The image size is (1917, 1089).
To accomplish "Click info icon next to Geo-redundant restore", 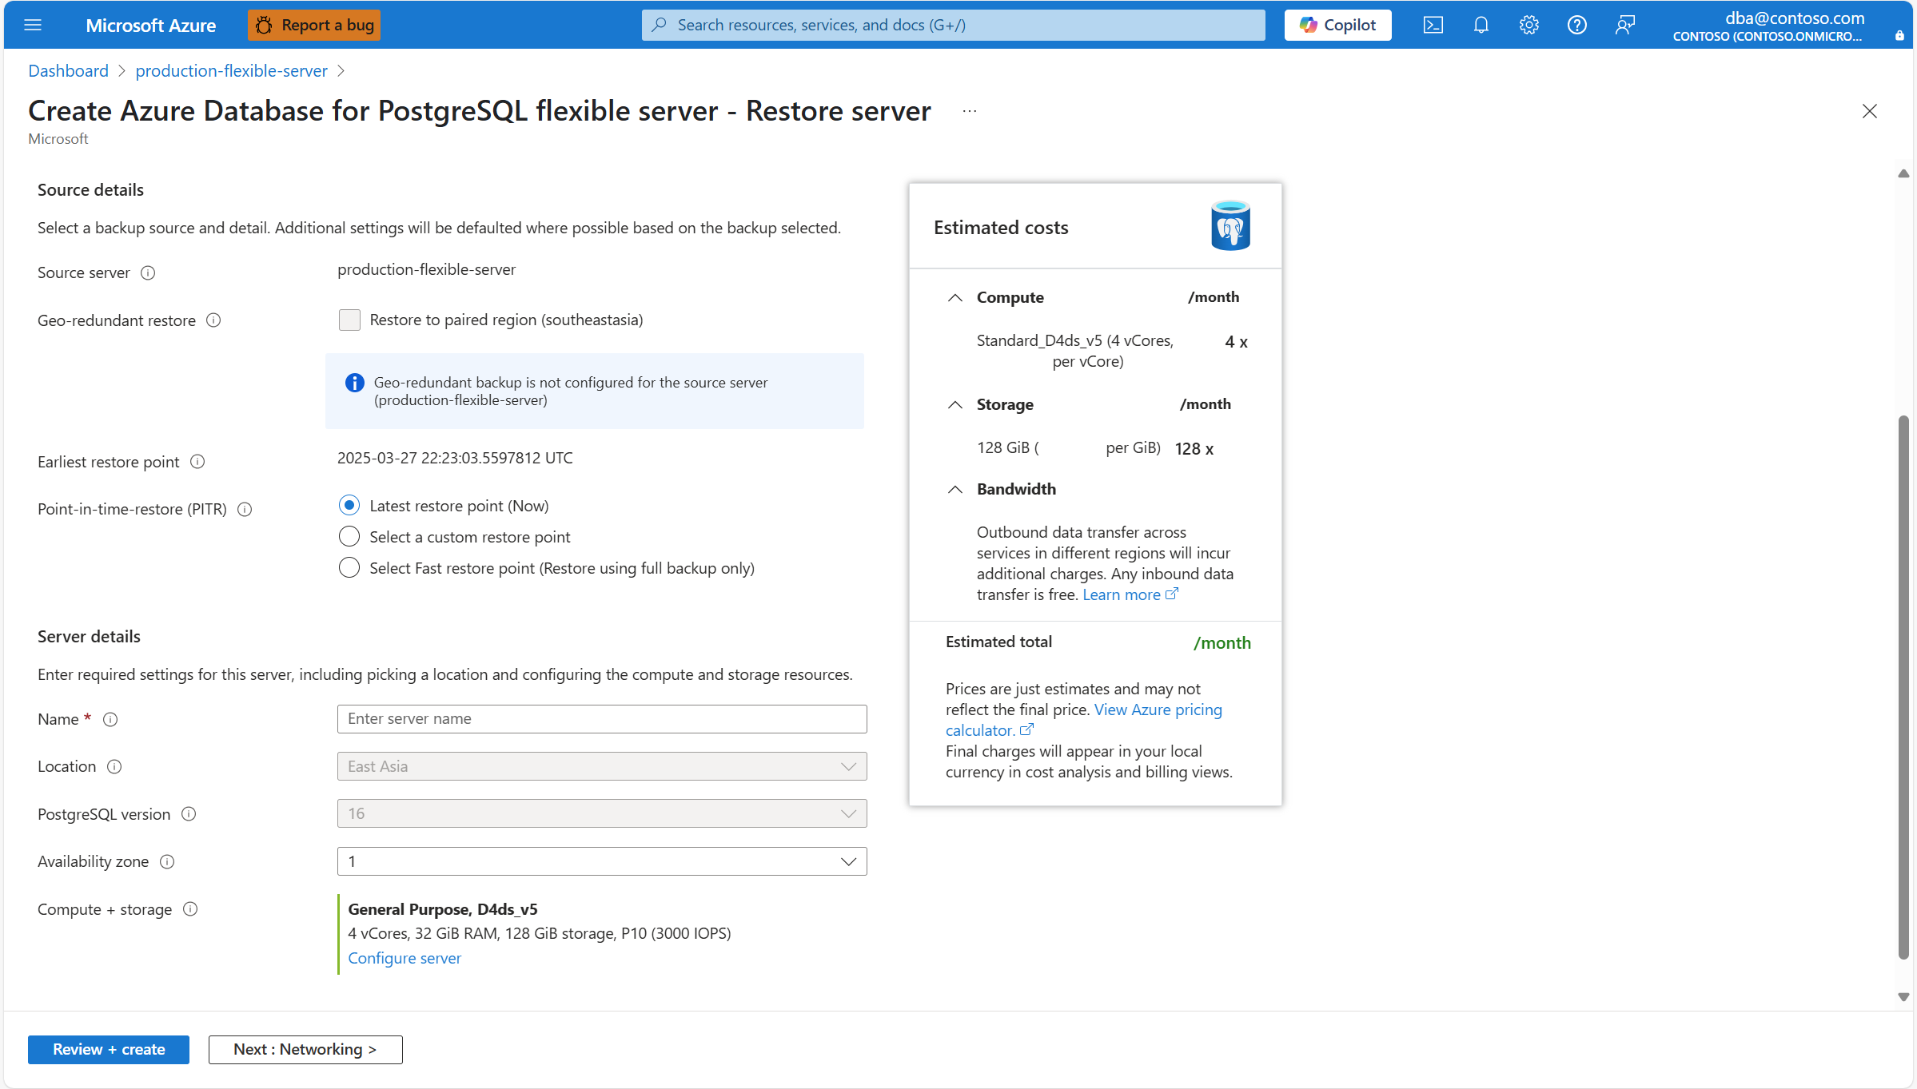I will [213, 320].
